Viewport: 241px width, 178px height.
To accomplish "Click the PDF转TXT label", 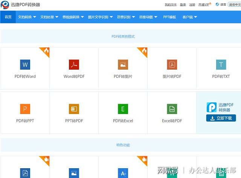I will pos(221,76).
